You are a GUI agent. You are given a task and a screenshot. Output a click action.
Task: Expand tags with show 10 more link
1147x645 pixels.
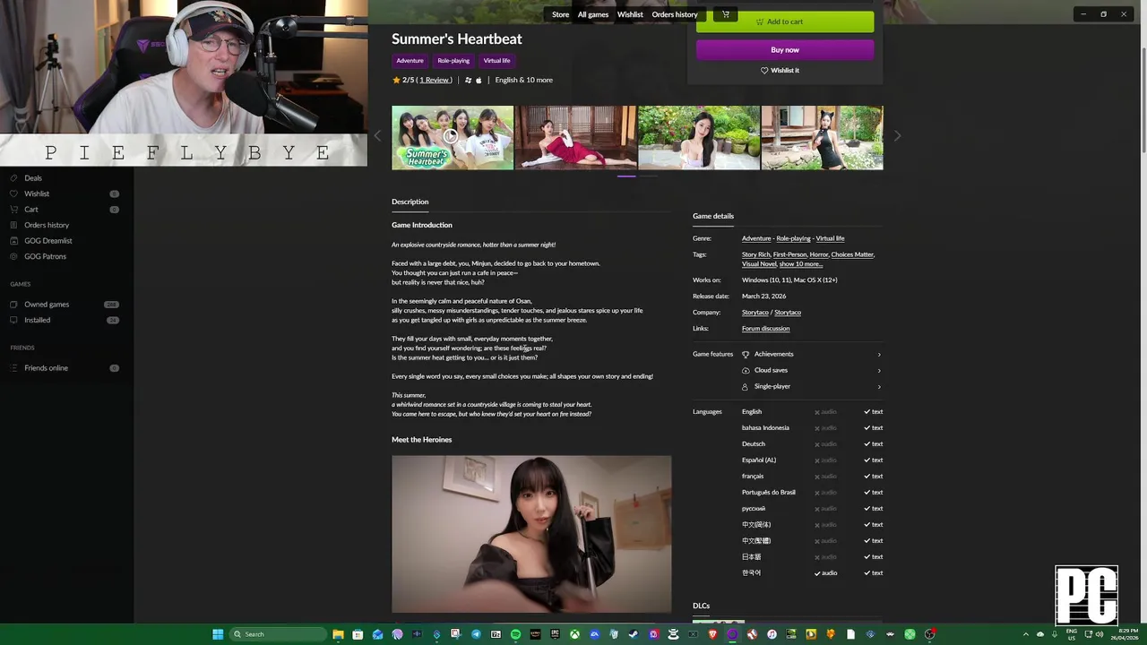tap(800, 264)
